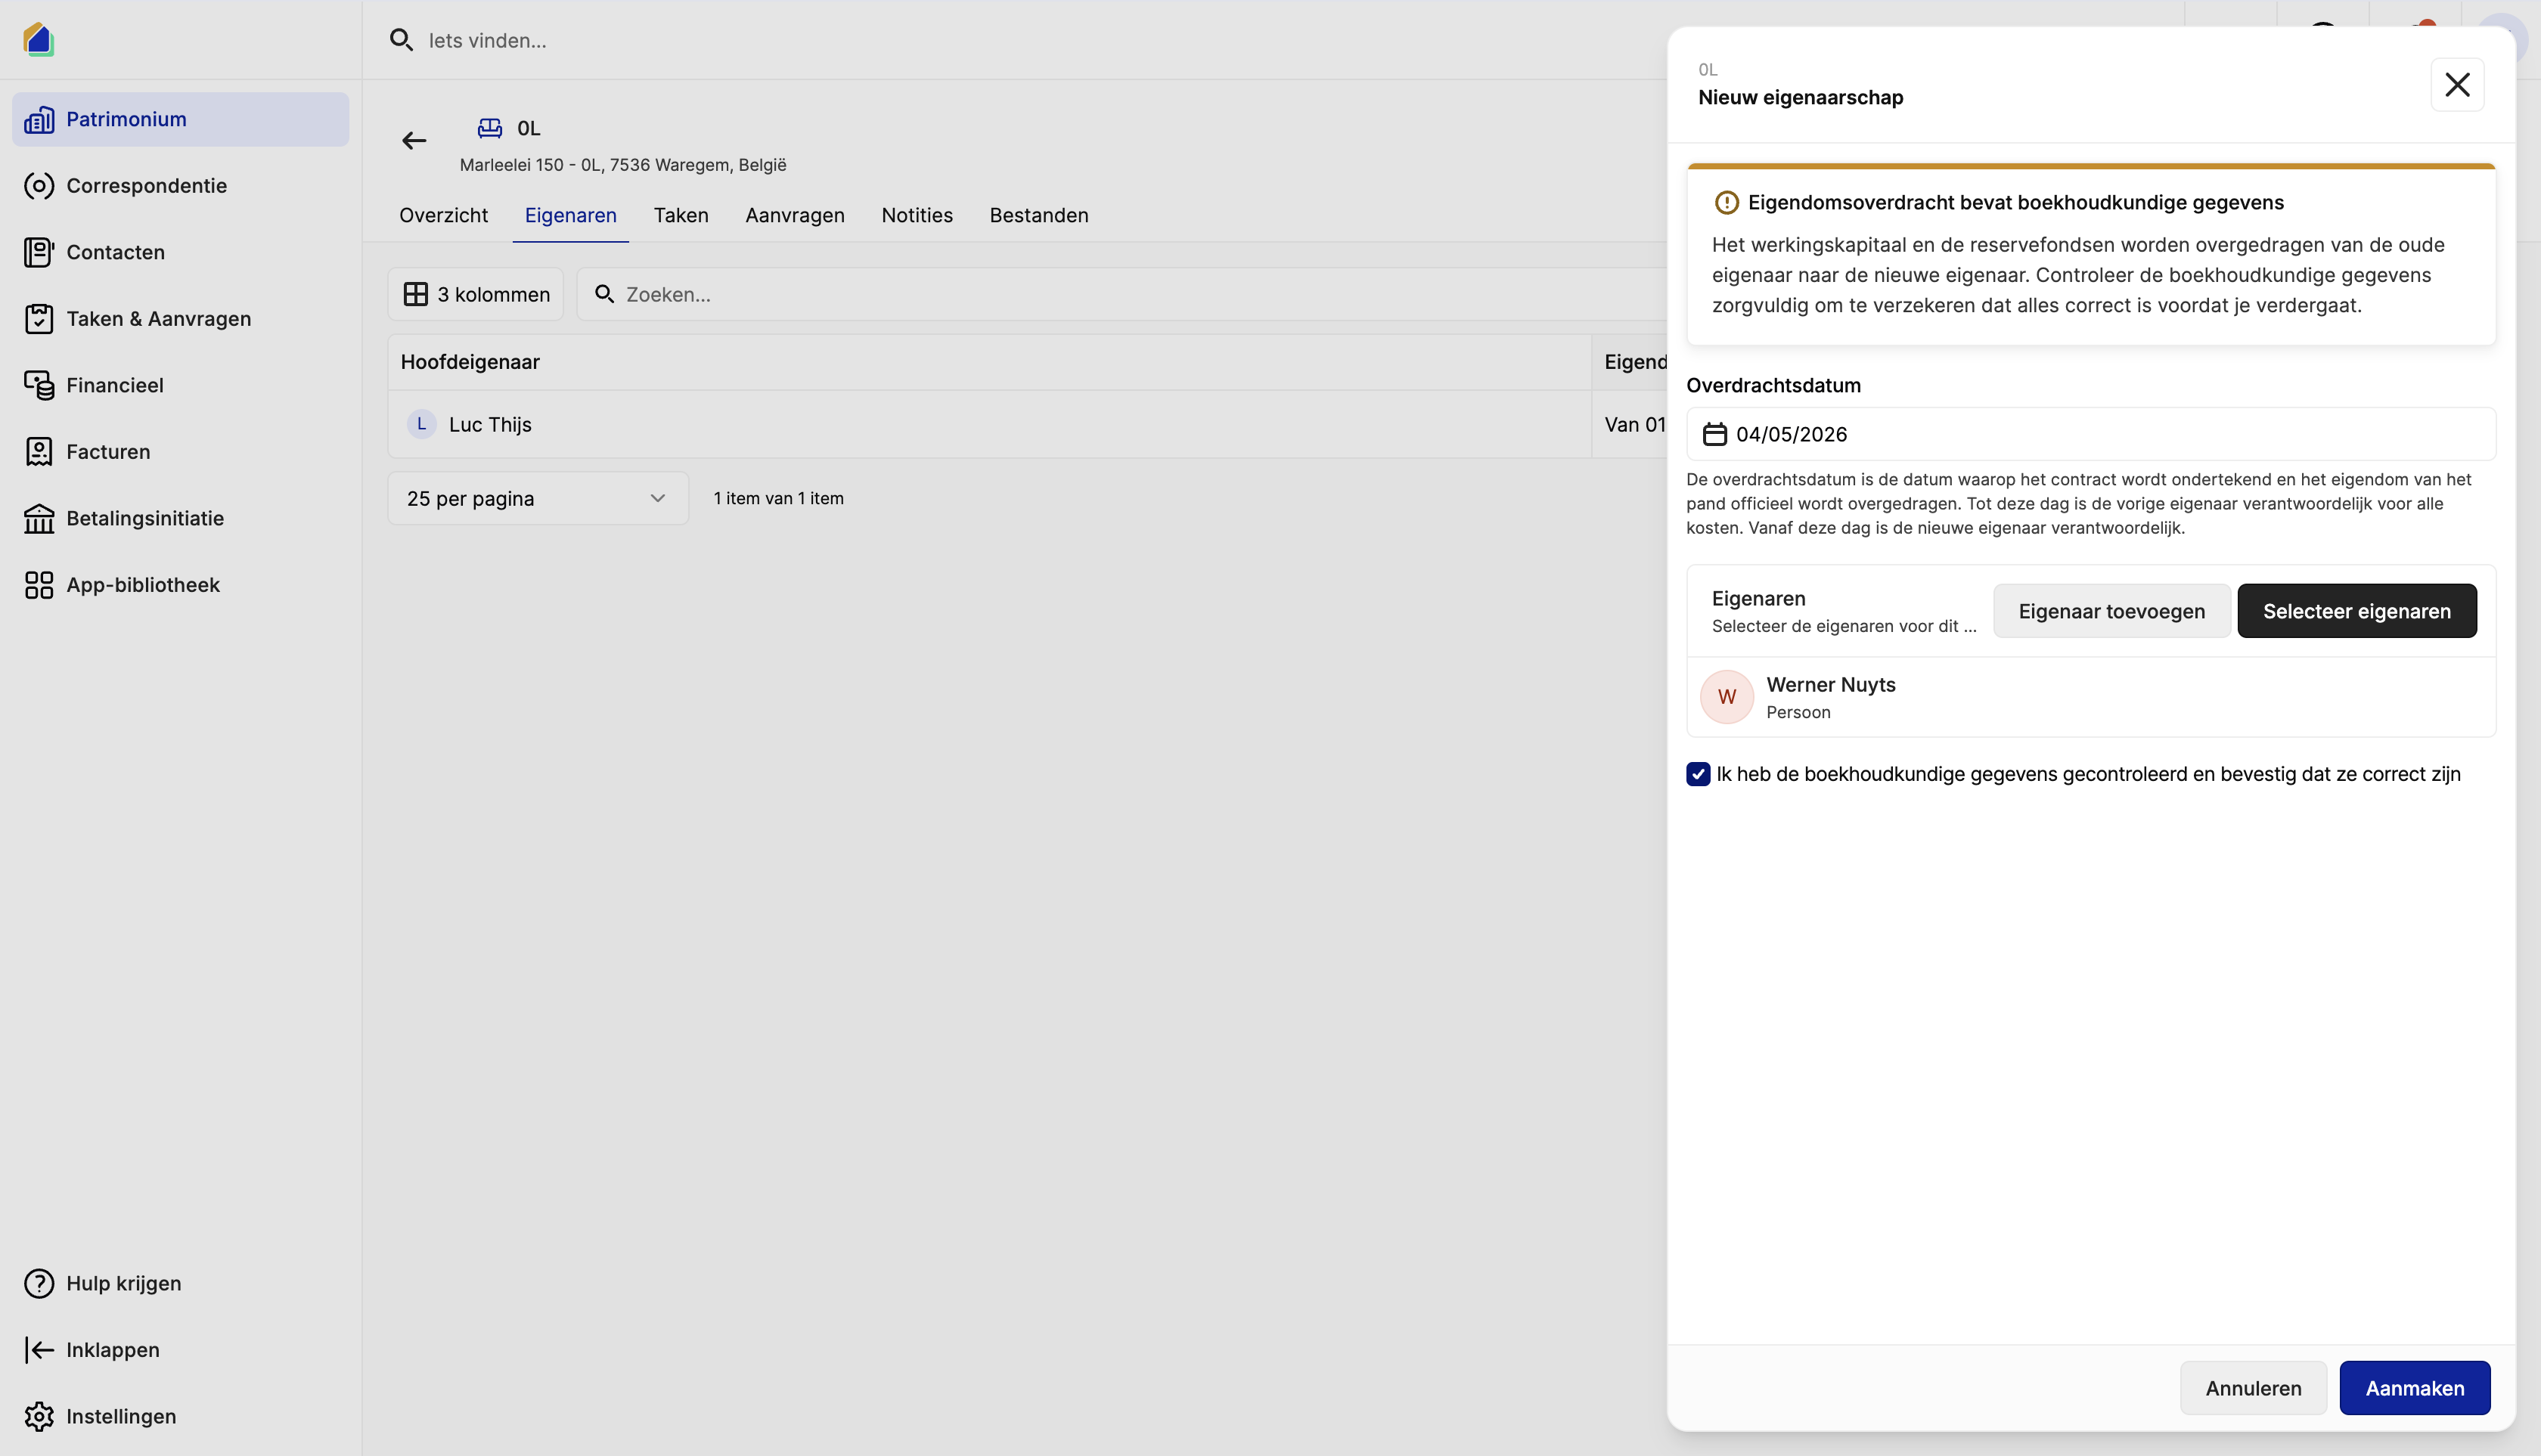Click the '1 item van 1 item' text
This screenshot has width=2541, height=1456.
point(778,498)
